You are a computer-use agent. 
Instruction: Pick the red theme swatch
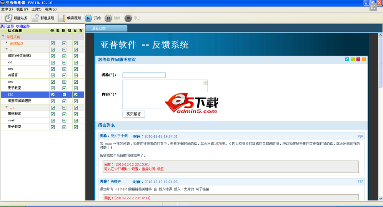(358, 59)
